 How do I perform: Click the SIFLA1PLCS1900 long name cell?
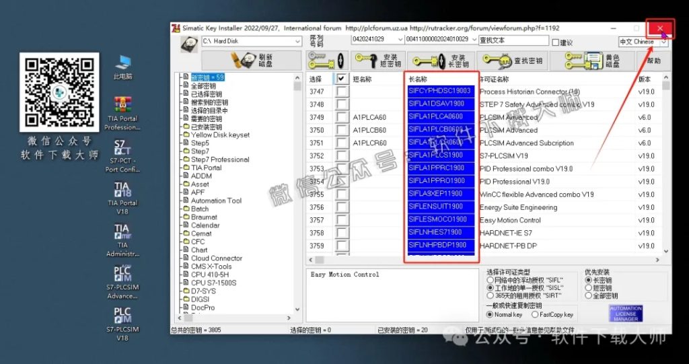click(441, 155)
